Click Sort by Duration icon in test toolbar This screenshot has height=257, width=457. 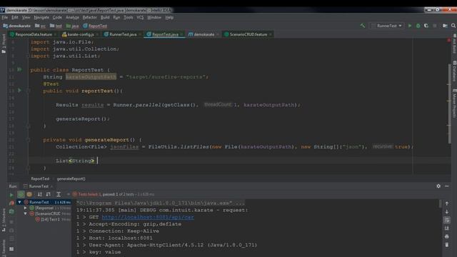[x=49, y=194]
